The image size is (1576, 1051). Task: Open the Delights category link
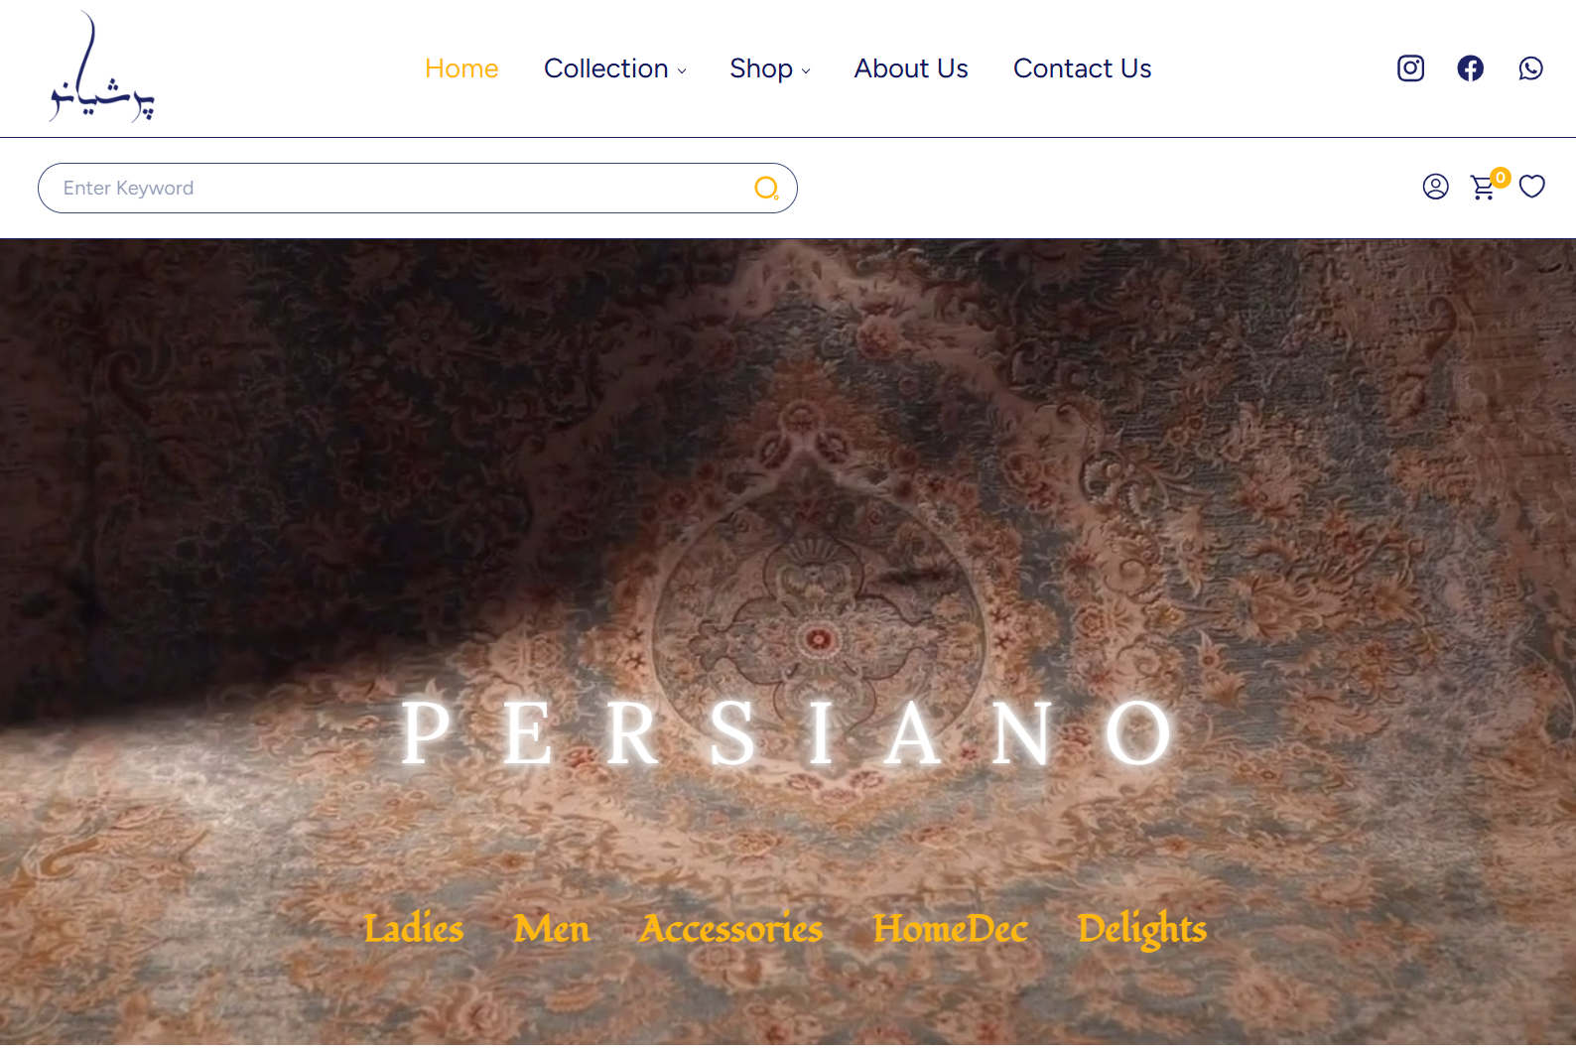(1142, 930)
